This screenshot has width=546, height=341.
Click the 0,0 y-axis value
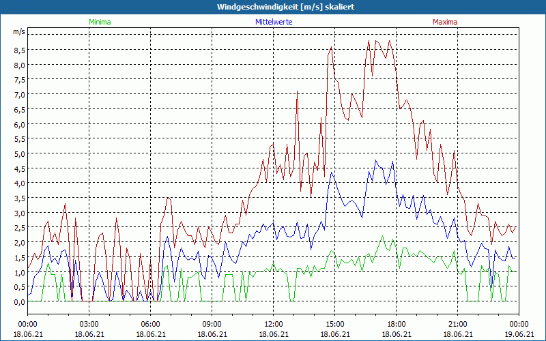(19, 302)
